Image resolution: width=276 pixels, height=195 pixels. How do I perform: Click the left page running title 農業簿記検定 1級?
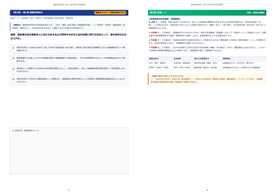pos(69,5)
